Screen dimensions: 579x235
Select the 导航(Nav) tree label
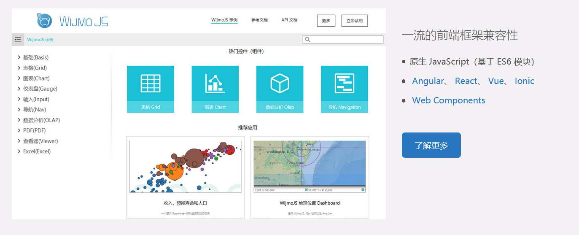34,110
